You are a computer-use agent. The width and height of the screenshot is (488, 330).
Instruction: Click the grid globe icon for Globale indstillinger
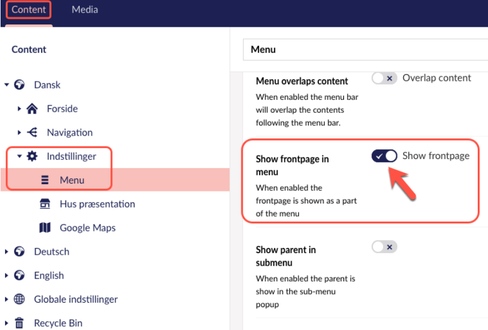[19, 299]
